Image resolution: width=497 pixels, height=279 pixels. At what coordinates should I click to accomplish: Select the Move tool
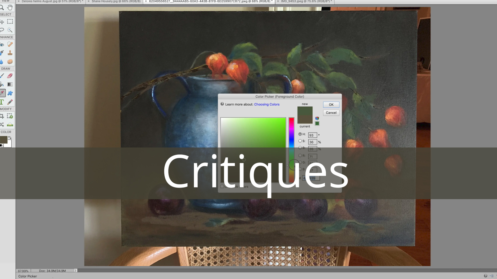[2, 21]
